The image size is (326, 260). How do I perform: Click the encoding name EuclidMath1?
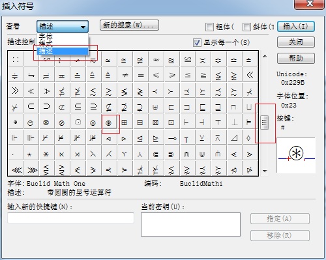[x=201, y=184]
